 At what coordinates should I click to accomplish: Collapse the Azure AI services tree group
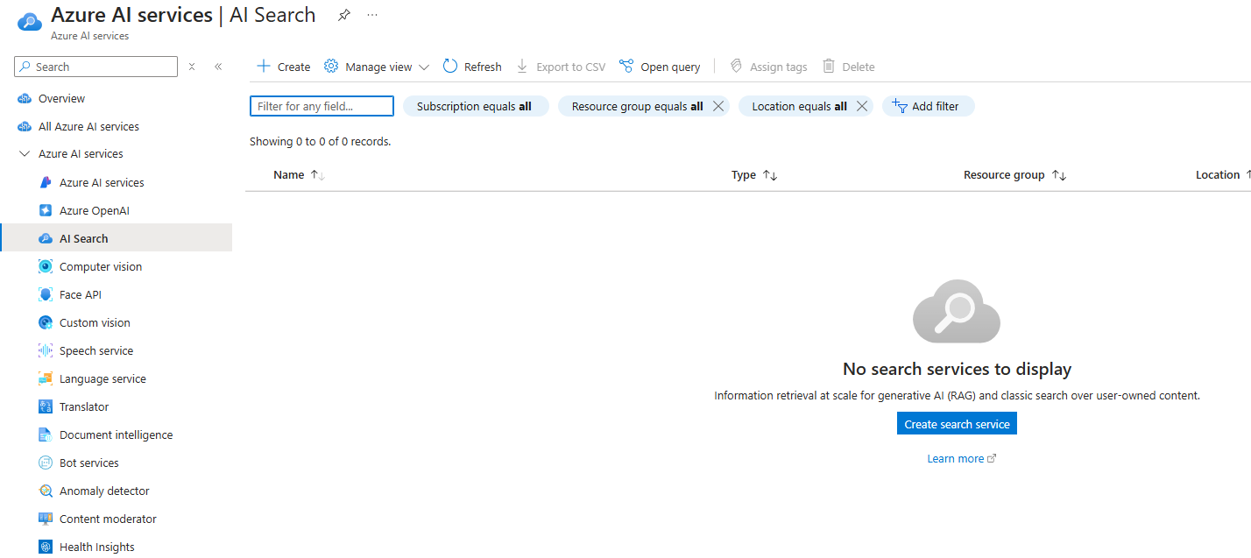[25, 154]
